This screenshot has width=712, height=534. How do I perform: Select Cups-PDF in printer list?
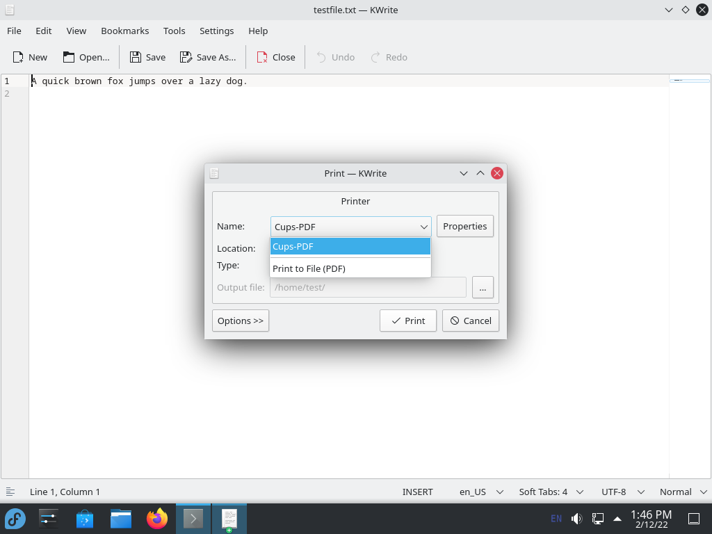click(350, 247)
